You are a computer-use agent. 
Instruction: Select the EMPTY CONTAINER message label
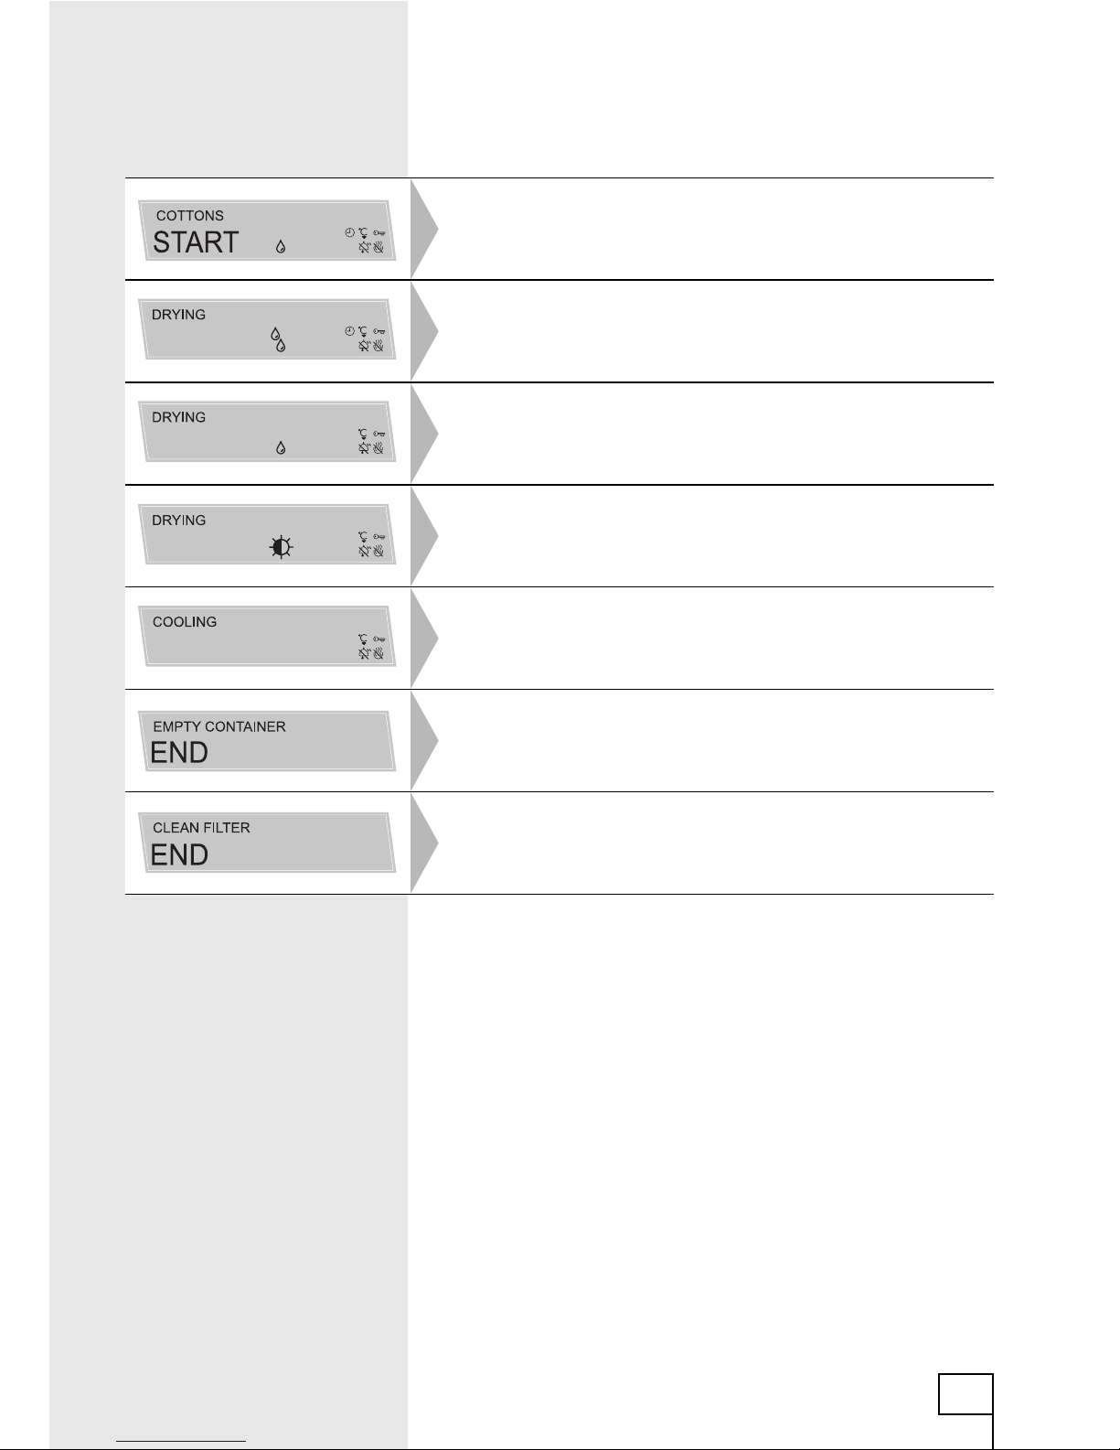pyautogui.click(x=219, y=726)
